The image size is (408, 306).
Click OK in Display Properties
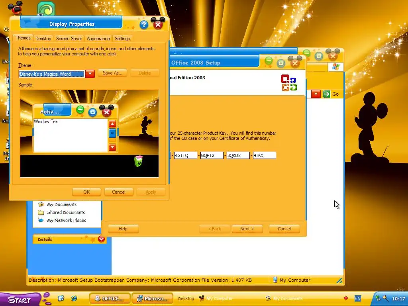86,192
